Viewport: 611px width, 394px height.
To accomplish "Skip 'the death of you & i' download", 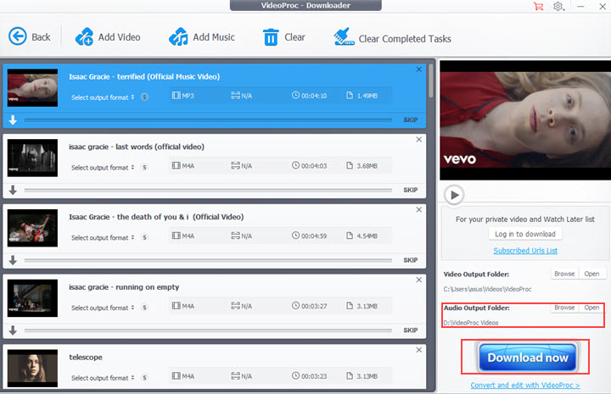I will coord(411,260).
